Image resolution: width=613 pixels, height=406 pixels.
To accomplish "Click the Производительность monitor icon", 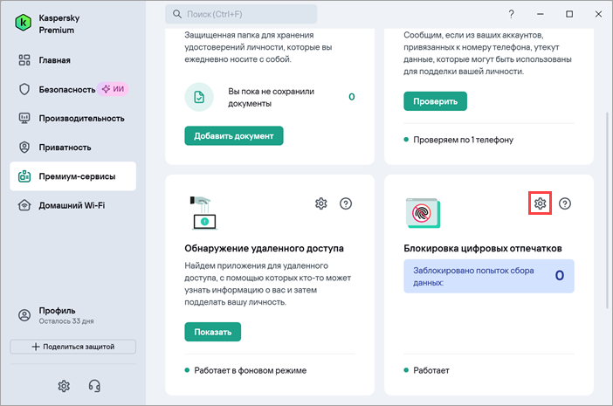I will [x=24, y=118].
